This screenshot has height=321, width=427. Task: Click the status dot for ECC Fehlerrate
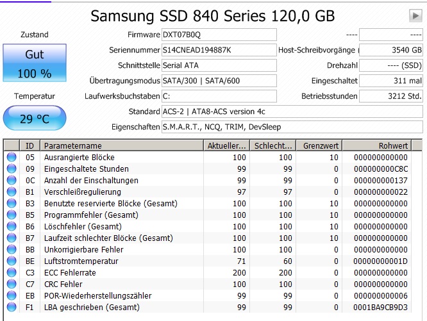tap(12, 272)
